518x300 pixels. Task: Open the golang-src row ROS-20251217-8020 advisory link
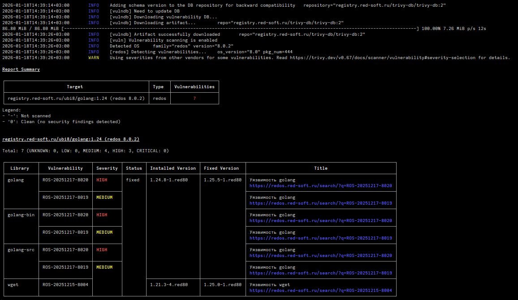[x=320, y=256]
